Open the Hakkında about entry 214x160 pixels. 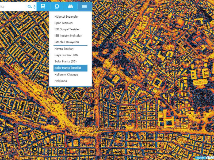tap(61, 81)
